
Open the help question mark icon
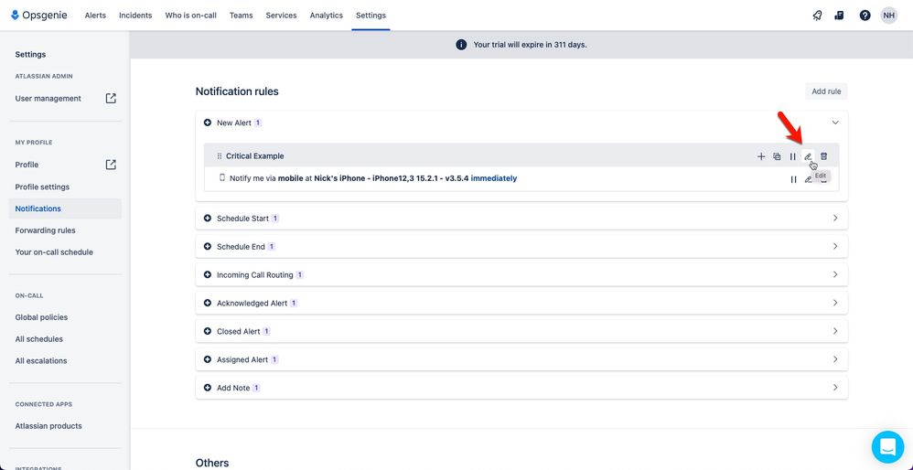click(x=865, y=16)
